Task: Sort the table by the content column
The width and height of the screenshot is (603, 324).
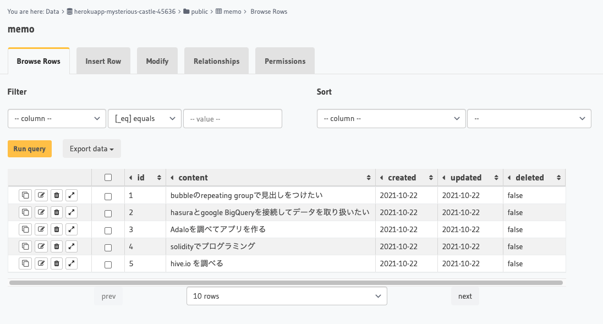Action: tap(369, 177)
